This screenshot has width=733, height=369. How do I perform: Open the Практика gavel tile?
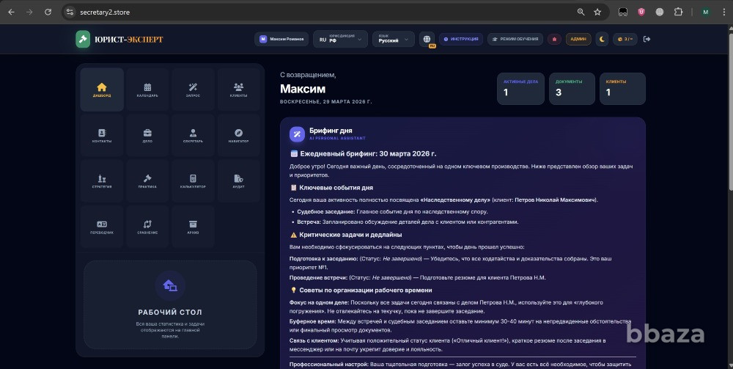pos(147,181)
